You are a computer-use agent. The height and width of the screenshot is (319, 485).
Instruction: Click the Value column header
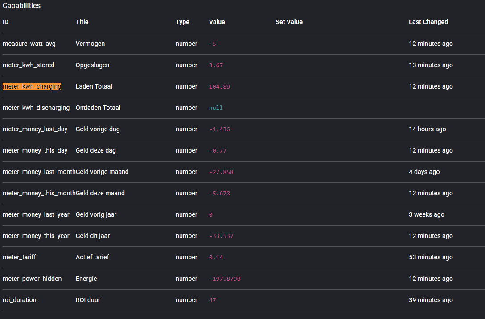coord(217,22)
